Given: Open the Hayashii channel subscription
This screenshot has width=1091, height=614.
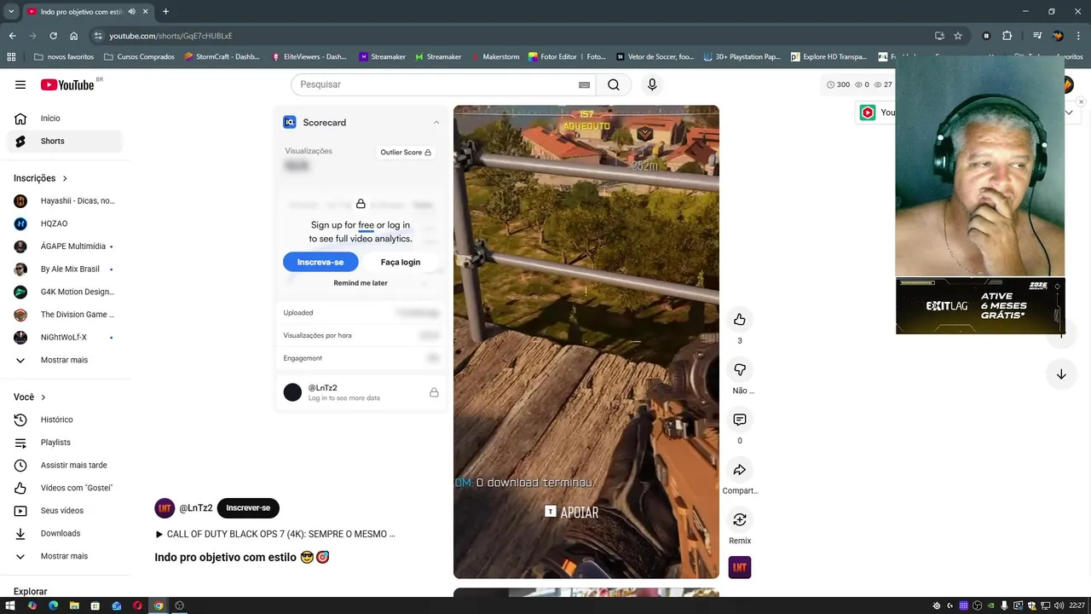Looking at the screenshot, I should tap(65, 200).
